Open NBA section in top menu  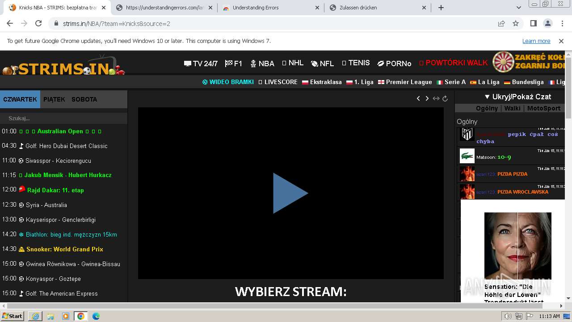coord(262,64)
